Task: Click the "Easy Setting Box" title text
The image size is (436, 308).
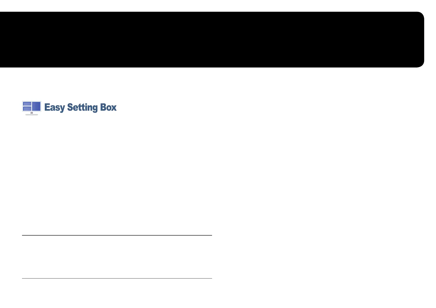Action: point(80,107)
